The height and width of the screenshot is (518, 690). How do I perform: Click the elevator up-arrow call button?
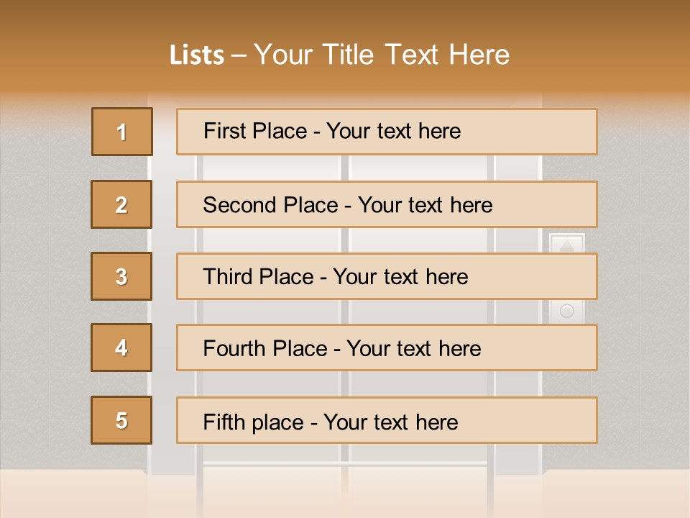click(567, 245)
